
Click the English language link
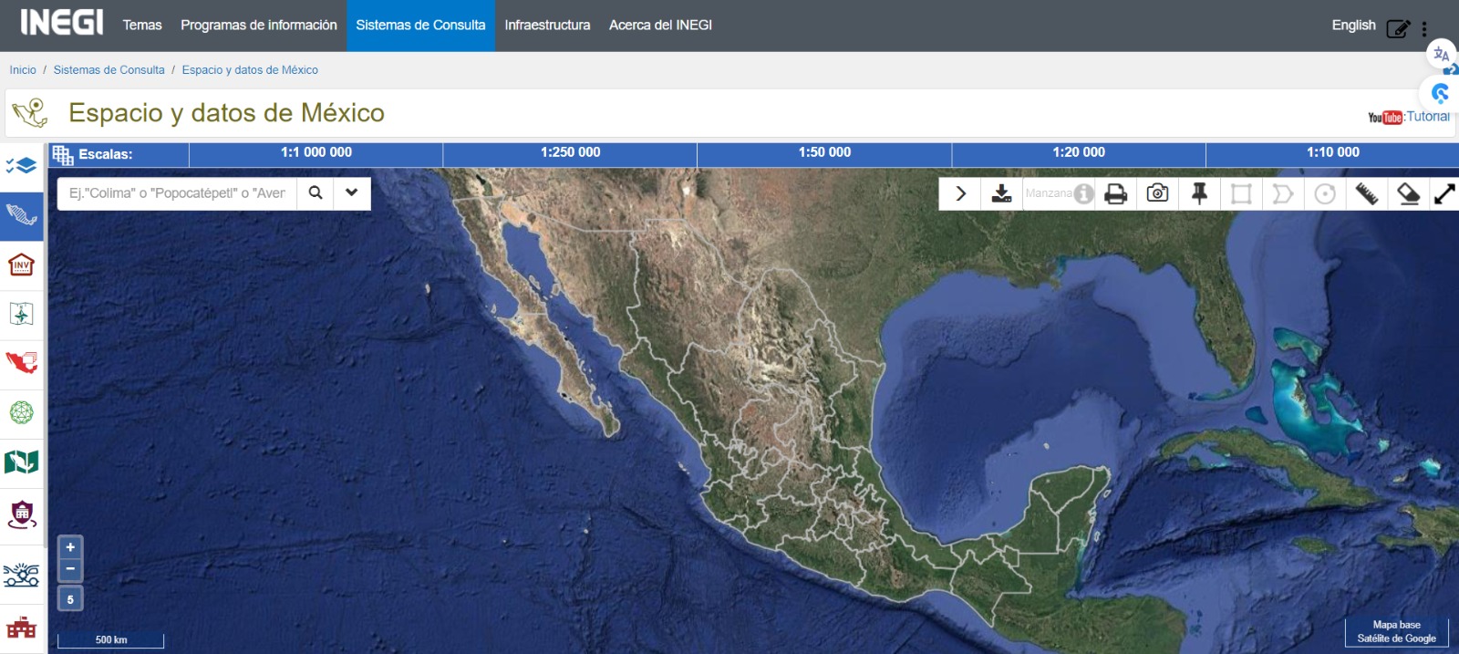(x=1353, y=26)
